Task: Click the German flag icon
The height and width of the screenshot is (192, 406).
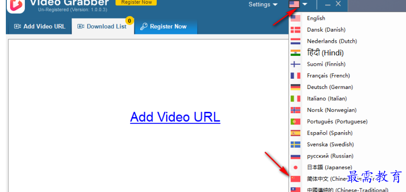Action: tap(295, 87)
